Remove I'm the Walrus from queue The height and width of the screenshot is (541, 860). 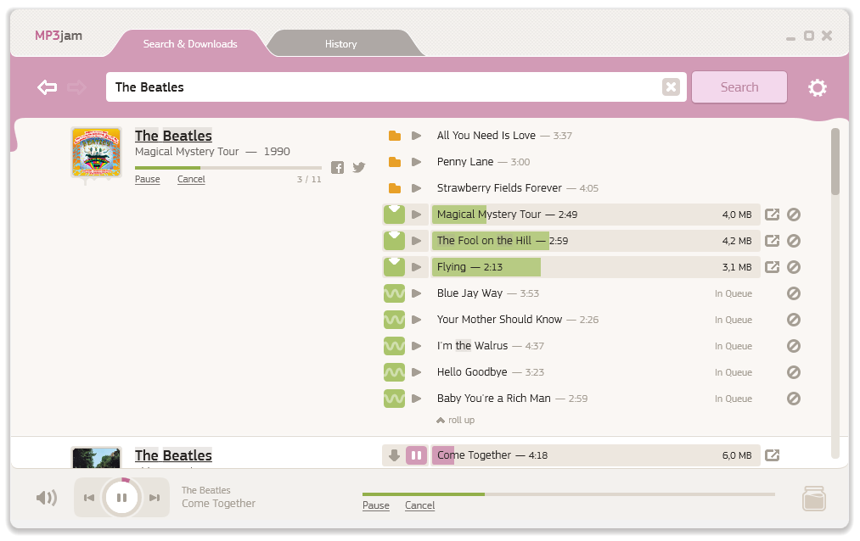click(x=794, y=346)
